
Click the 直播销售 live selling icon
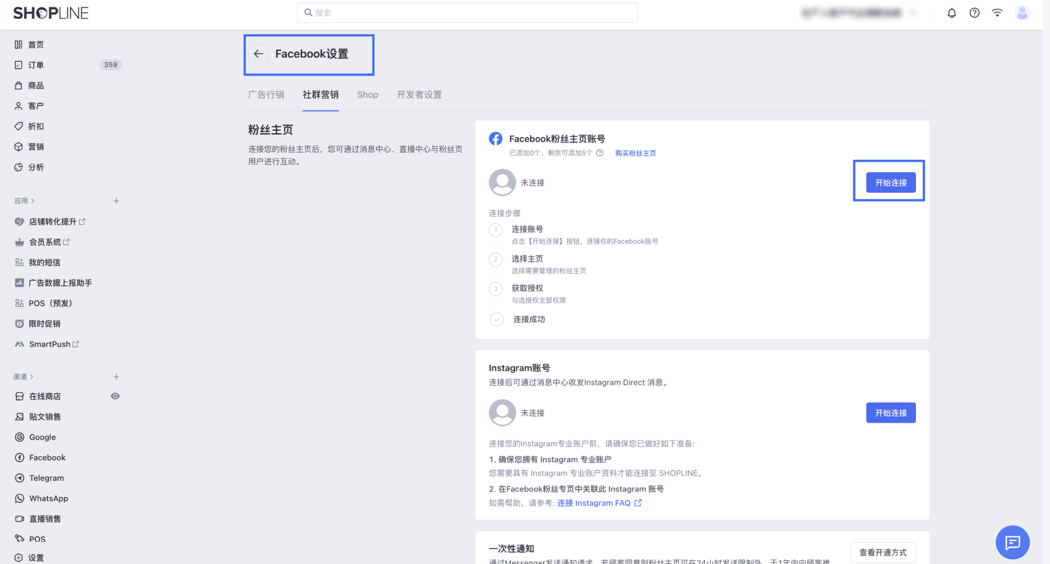[19, 519]
